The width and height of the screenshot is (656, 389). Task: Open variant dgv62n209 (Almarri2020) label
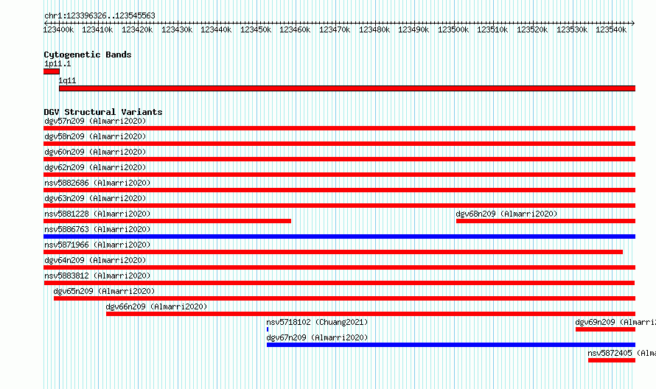95,167
